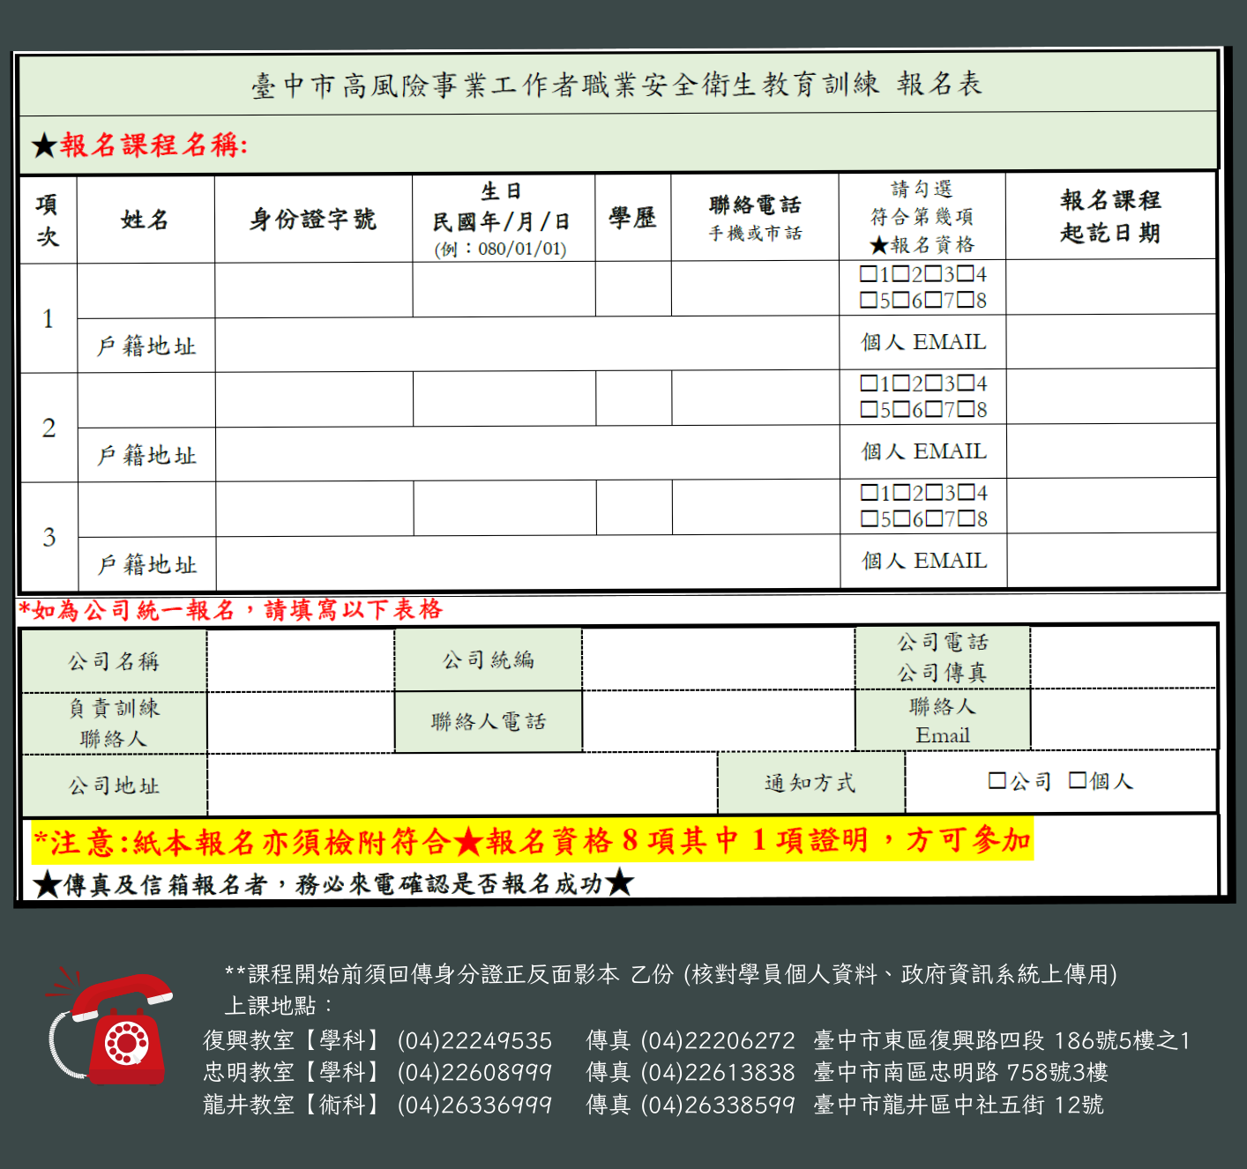This screenshot has width=1247, height=1169.
Task: Click the '報名課程起訖日期' column header
Action: [x=1110, y=216]
